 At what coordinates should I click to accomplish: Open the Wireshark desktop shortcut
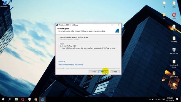(x=5, y=4)
